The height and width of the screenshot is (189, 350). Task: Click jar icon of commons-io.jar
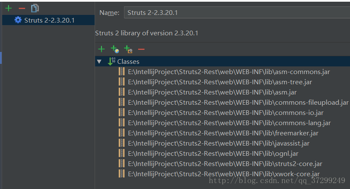point(121,113)
